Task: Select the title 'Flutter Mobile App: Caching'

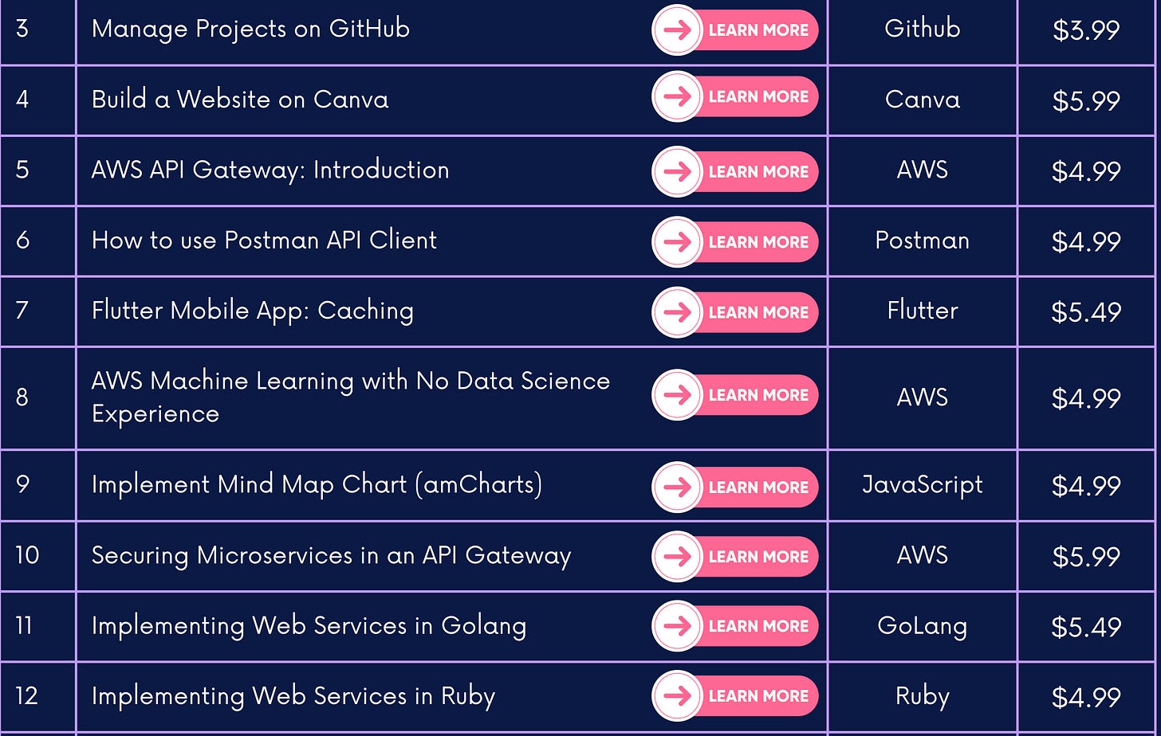Action: pyautogui.click(x=253, y=311)
